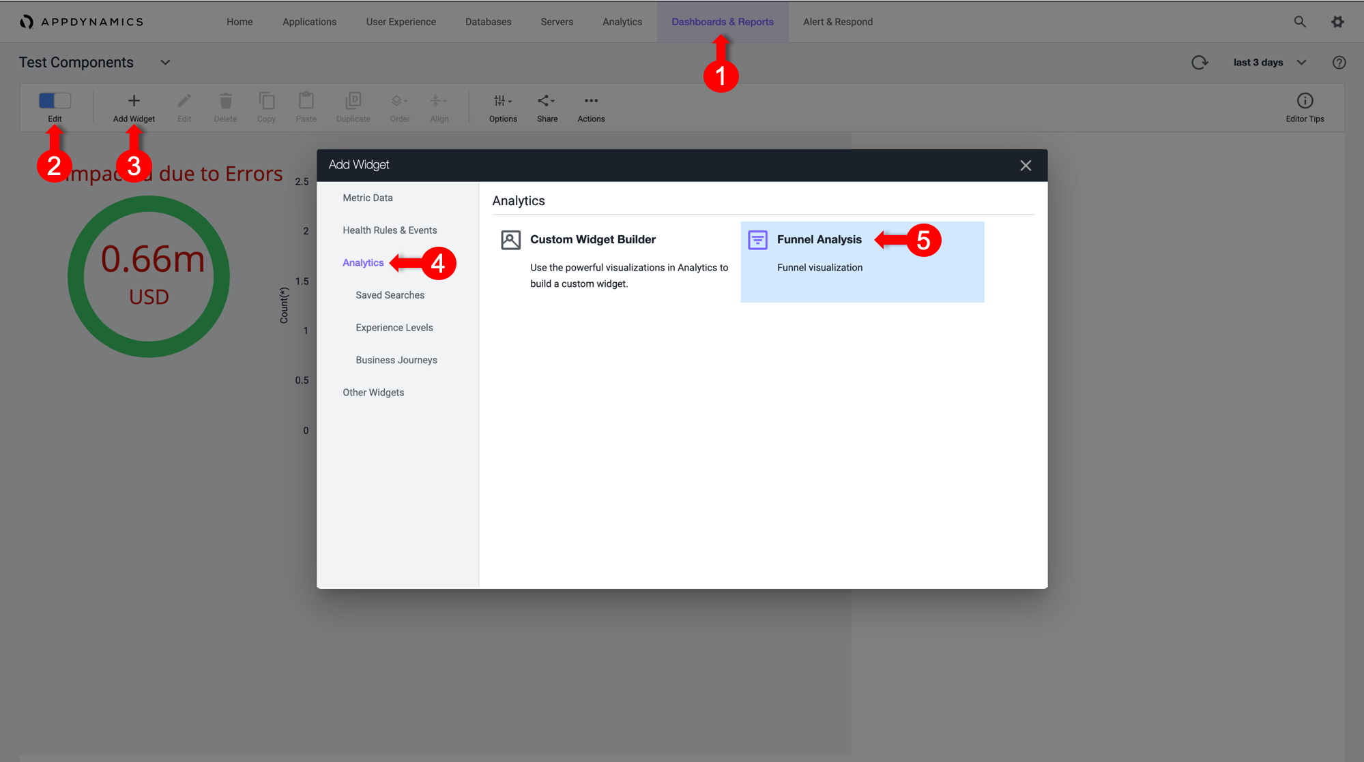The height and width of the screenshot is (762, 1364).
Task: Select the Custom Widget Builder icon
Action: [511, 240]
